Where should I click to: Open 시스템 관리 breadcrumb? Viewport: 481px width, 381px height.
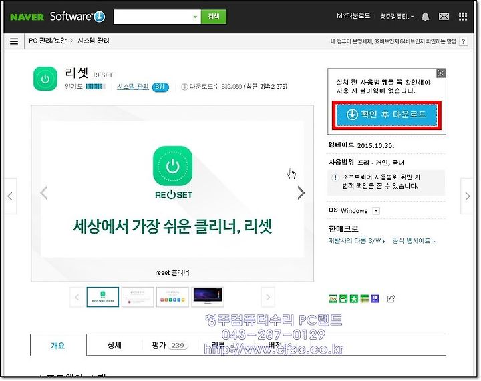[x=94, y=41]
